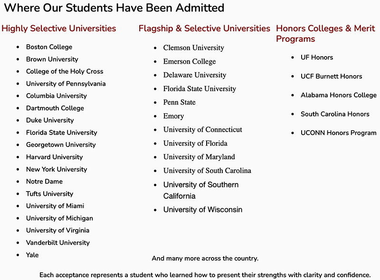
Task: Click UF Honors list item
Action: (x=317, y=58)
